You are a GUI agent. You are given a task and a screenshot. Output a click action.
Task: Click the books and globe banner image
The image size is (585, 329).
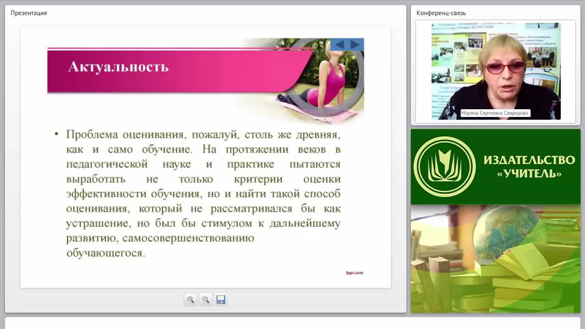(495, 259)
